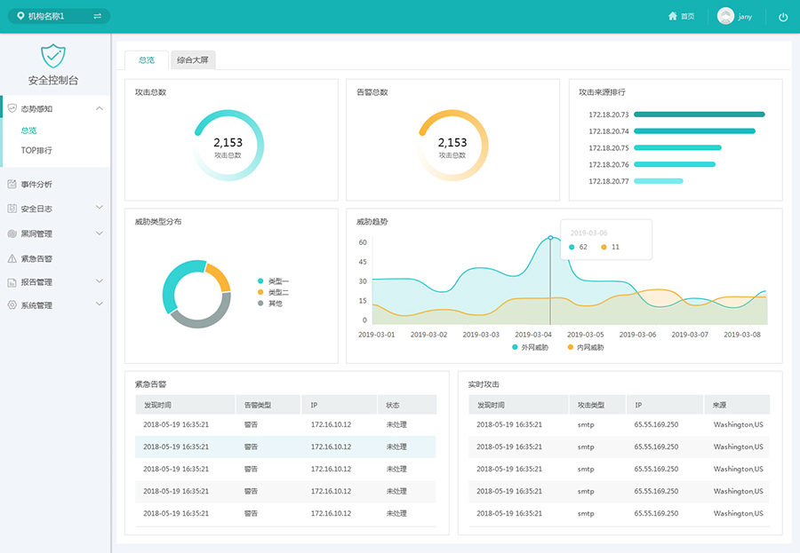800x553 pixels.
Task: Click the security shield logo
Action: coord(53,55)
